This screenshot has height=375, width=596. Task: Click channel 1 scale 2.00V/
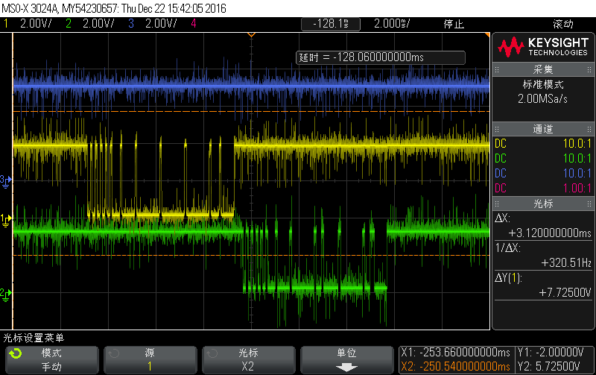point(36,24)
